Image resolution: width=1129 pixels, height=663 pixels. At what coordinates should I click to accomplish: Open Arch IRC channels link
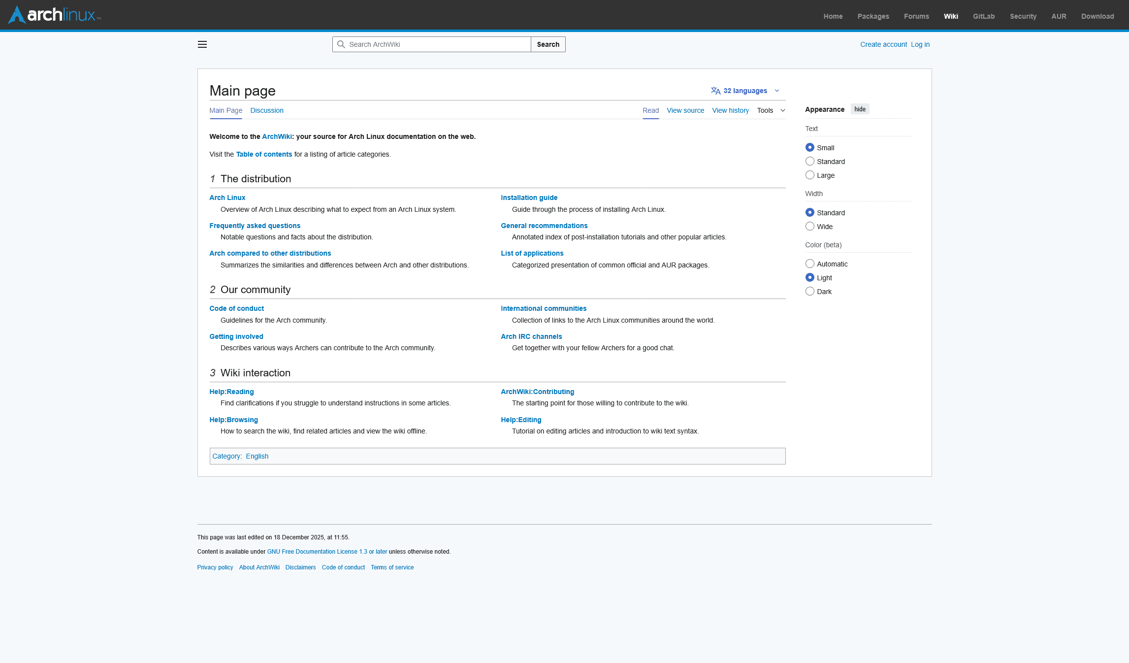[x=531, y=336]
